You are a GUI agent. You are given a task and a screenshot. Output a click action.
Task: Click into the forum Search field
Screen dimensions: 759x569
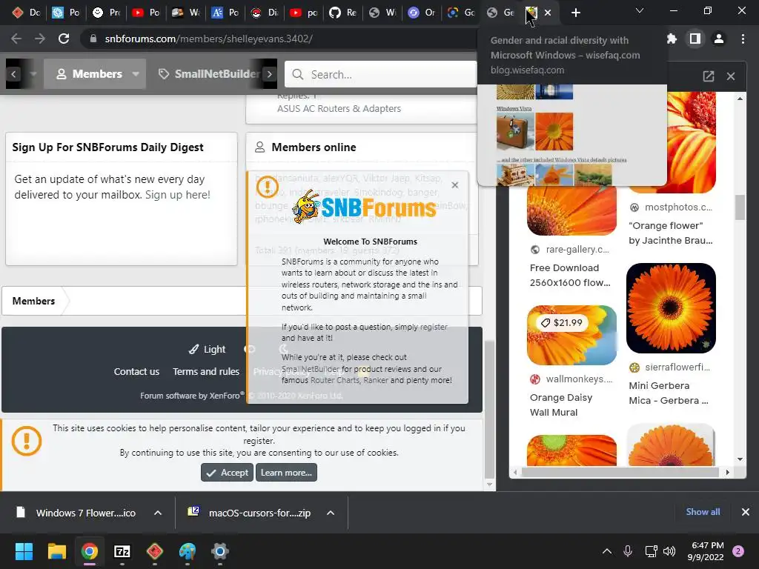(381, 75)
